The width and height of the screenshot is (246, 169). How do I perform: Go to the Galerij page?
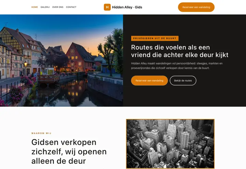click(45, 7)
